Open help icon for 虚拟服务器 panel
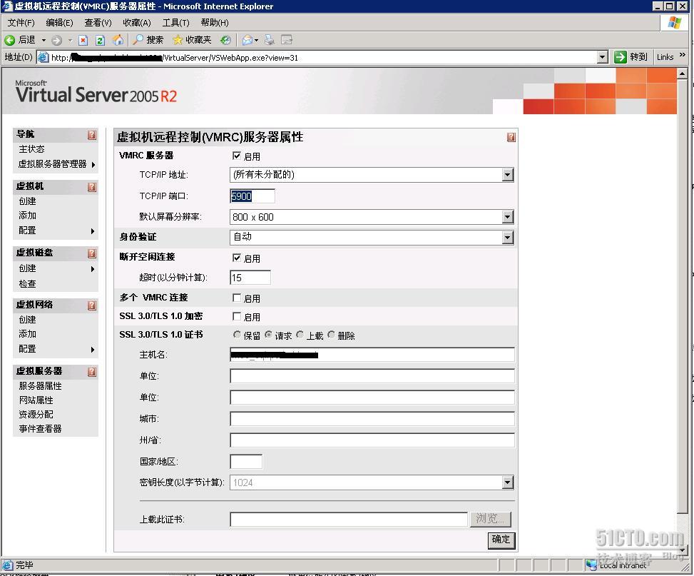Image resolution: width=694 pixels, height=576 pixels. click(91, 372)
